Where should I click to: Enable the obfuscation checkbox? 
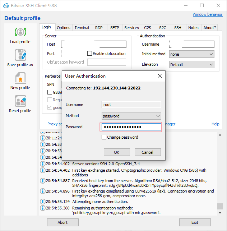point(89,53)
